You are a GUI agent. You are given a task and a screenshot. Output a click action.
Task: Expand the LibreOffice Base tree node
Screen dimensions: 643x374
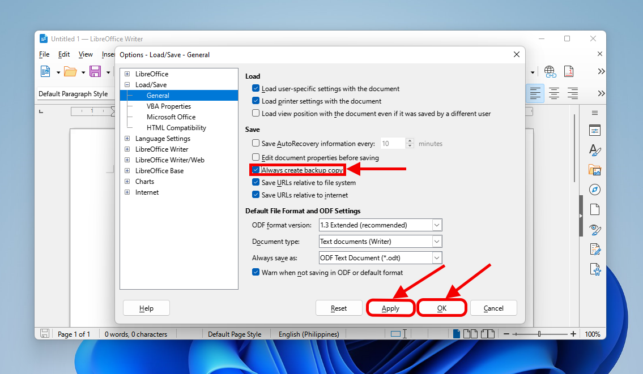pos(127,170)
